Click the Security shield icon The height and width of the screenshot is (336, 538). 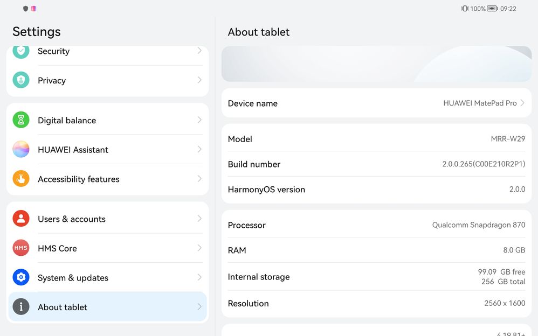(21, 51)
